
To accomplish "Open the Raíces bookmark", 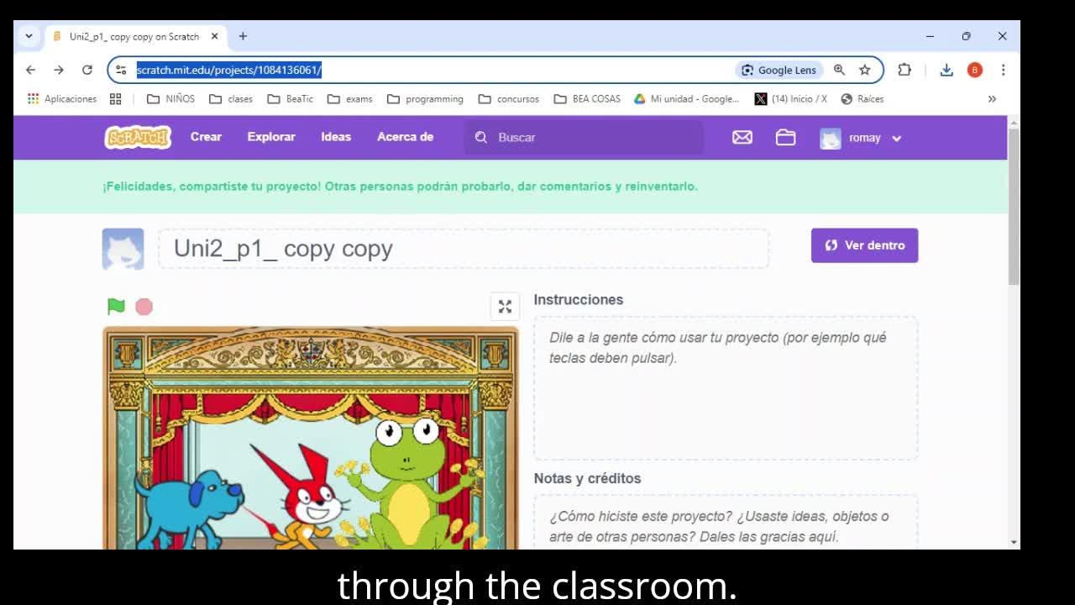I will point(863,98).
